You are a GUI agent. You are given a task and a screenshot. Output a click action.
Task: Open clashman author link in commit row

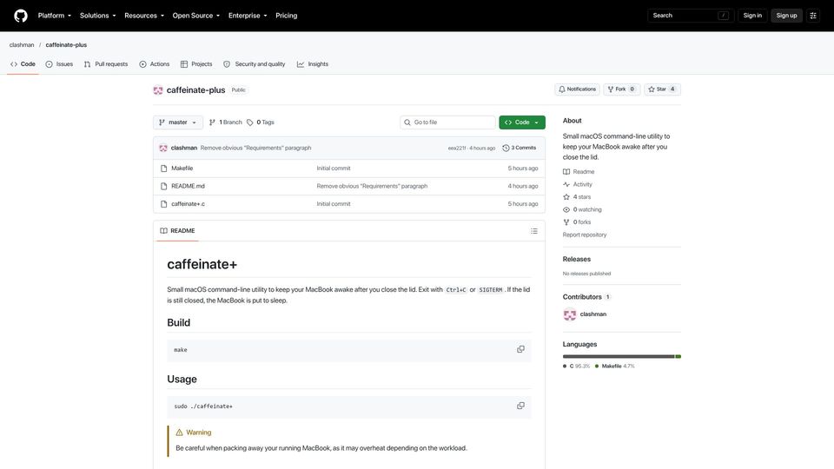(x=184, y=148)
